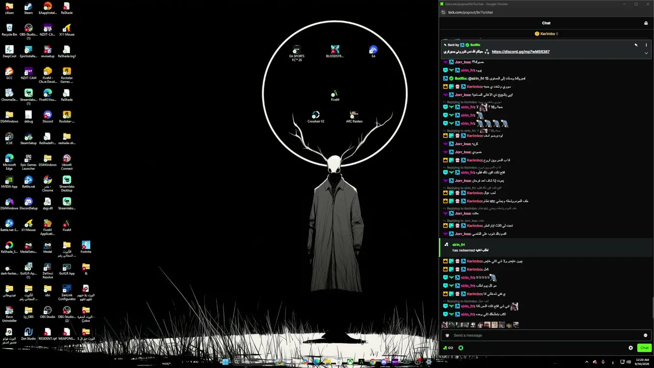
Task: Open the ReShade.log1 file
Action: point(66,52)
